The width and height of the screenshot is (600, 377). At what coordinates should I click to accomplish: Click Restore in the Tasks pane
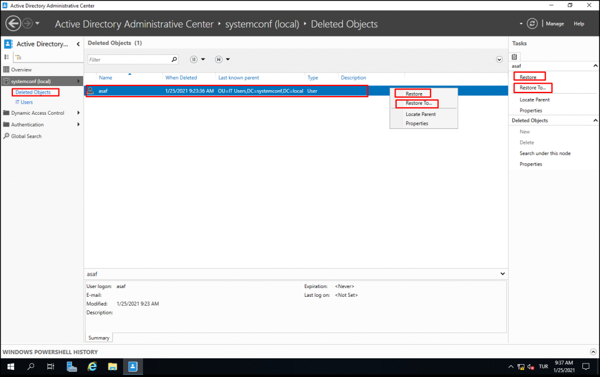528,77
